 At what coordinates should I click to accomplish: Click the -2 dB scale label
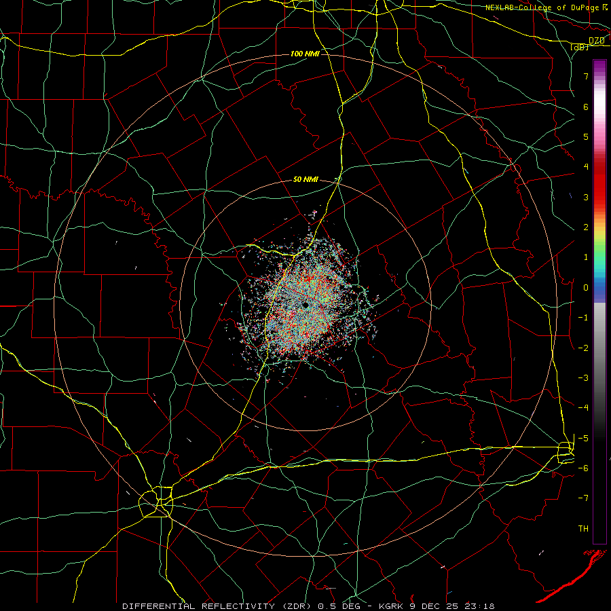[x=583, y=348]
